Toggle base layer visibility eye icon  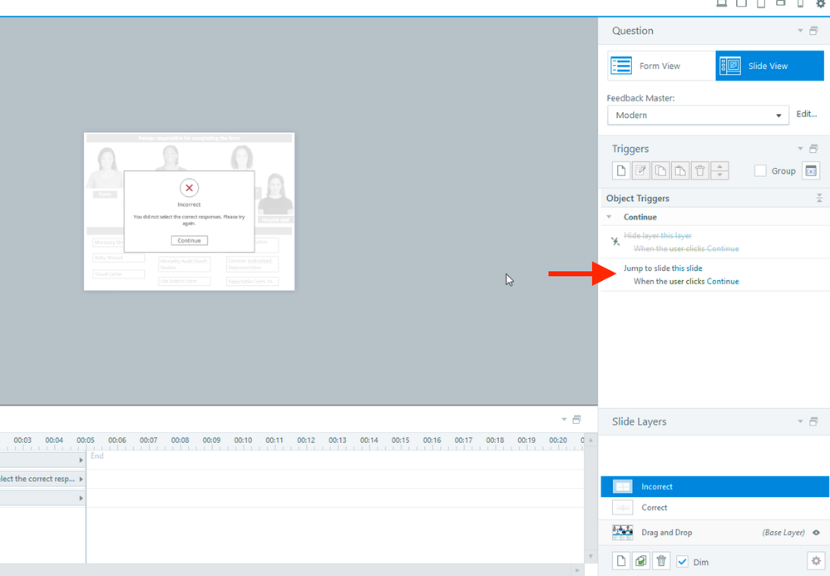point(816,533)
